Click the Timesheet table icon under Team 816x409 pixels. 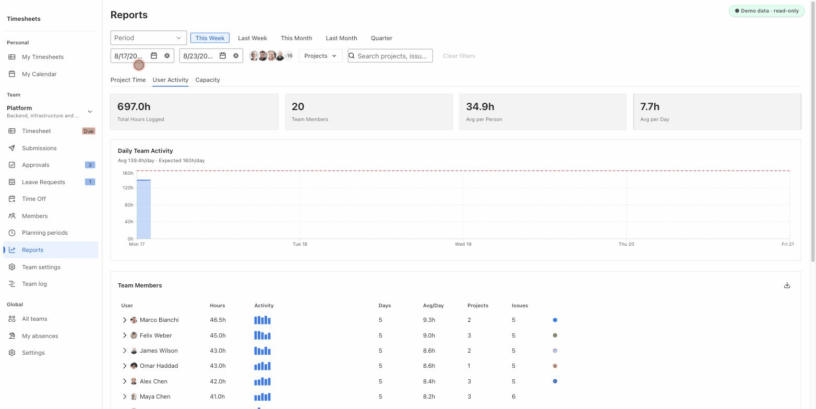coord(12,131)
